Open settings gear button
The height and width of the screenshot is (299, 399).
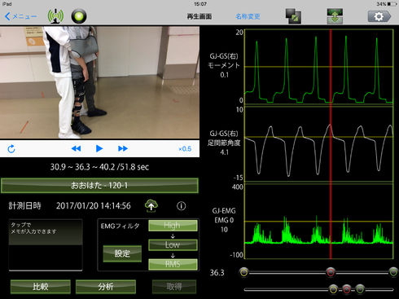coord(379,16)
